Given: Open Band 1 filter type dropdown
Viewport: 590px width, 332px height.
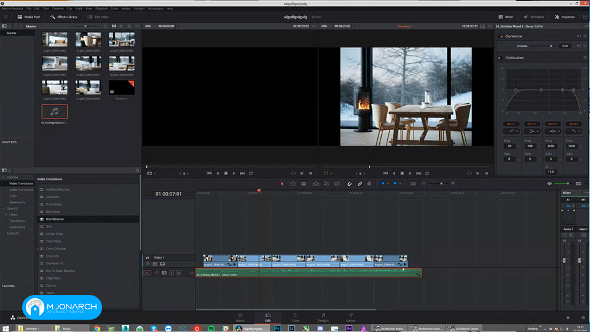Looking at the screenshot, I should tap(511, 131).
